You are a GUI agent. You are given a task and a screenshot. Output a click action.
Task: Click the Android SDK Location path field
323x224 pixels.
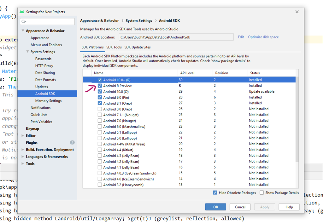click(176, 37)
